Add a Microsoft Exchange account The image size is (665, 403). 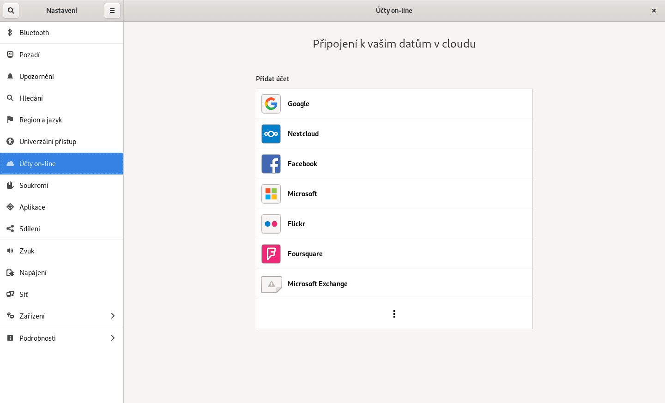pyautogui.click(x=394, y=284)
